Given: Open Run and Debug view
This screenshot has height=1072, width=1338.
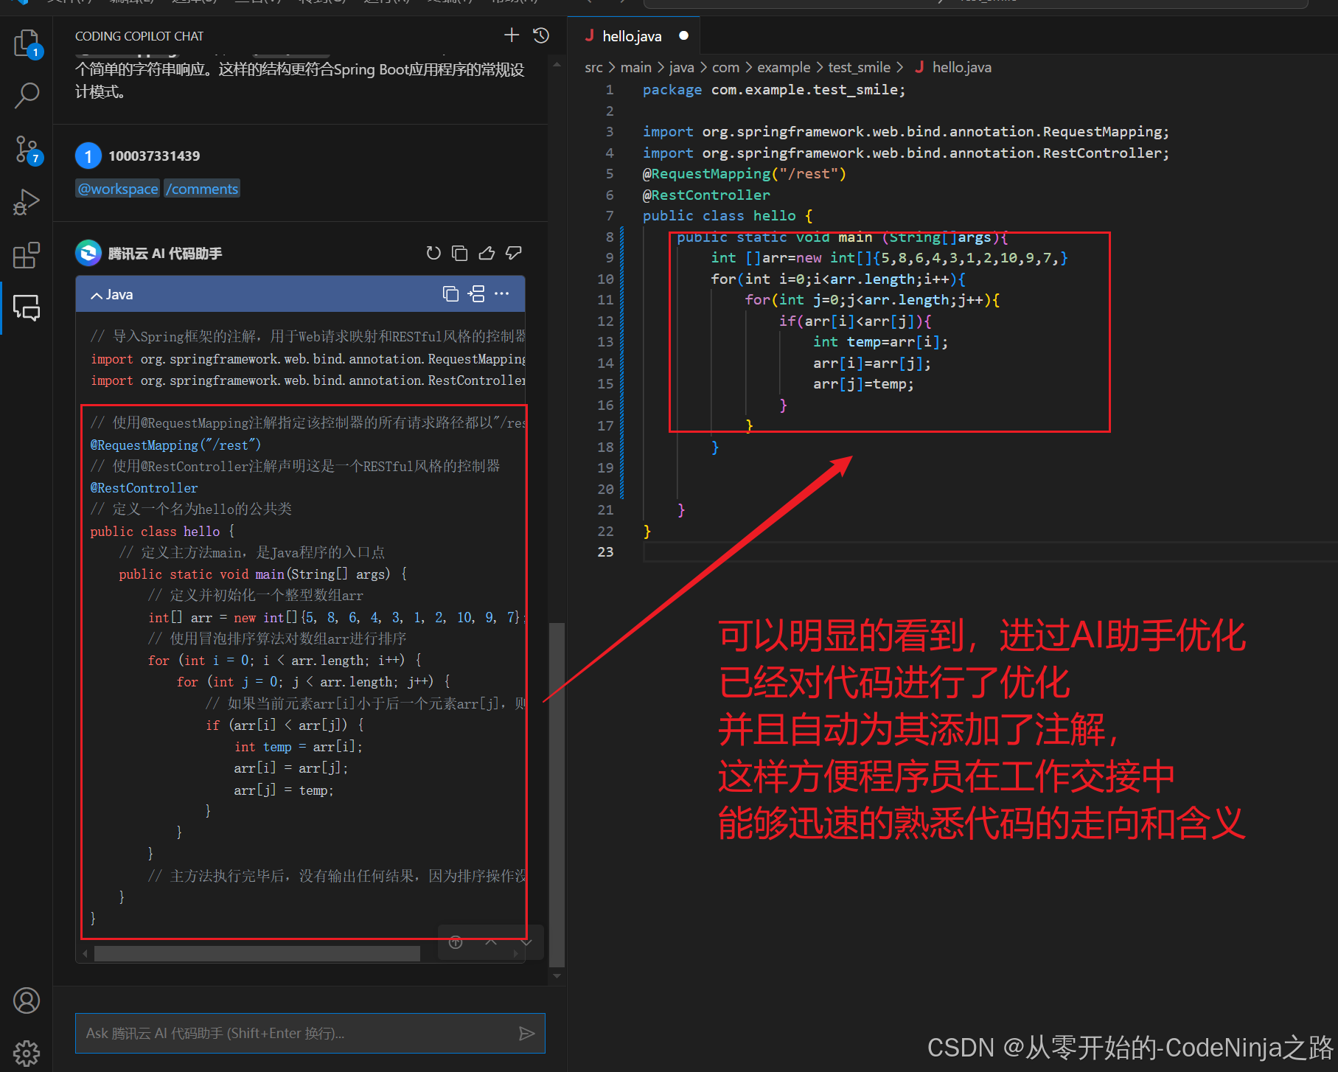Looking at the screenshot, I should pos(27,203).
